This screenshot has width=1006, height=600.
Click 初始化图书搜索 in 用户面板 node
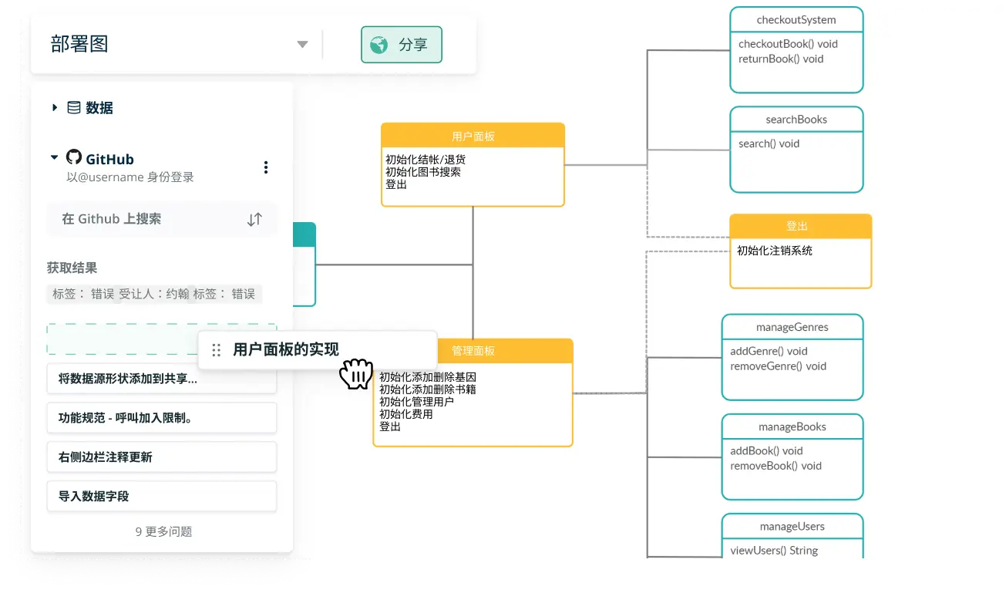423,172
